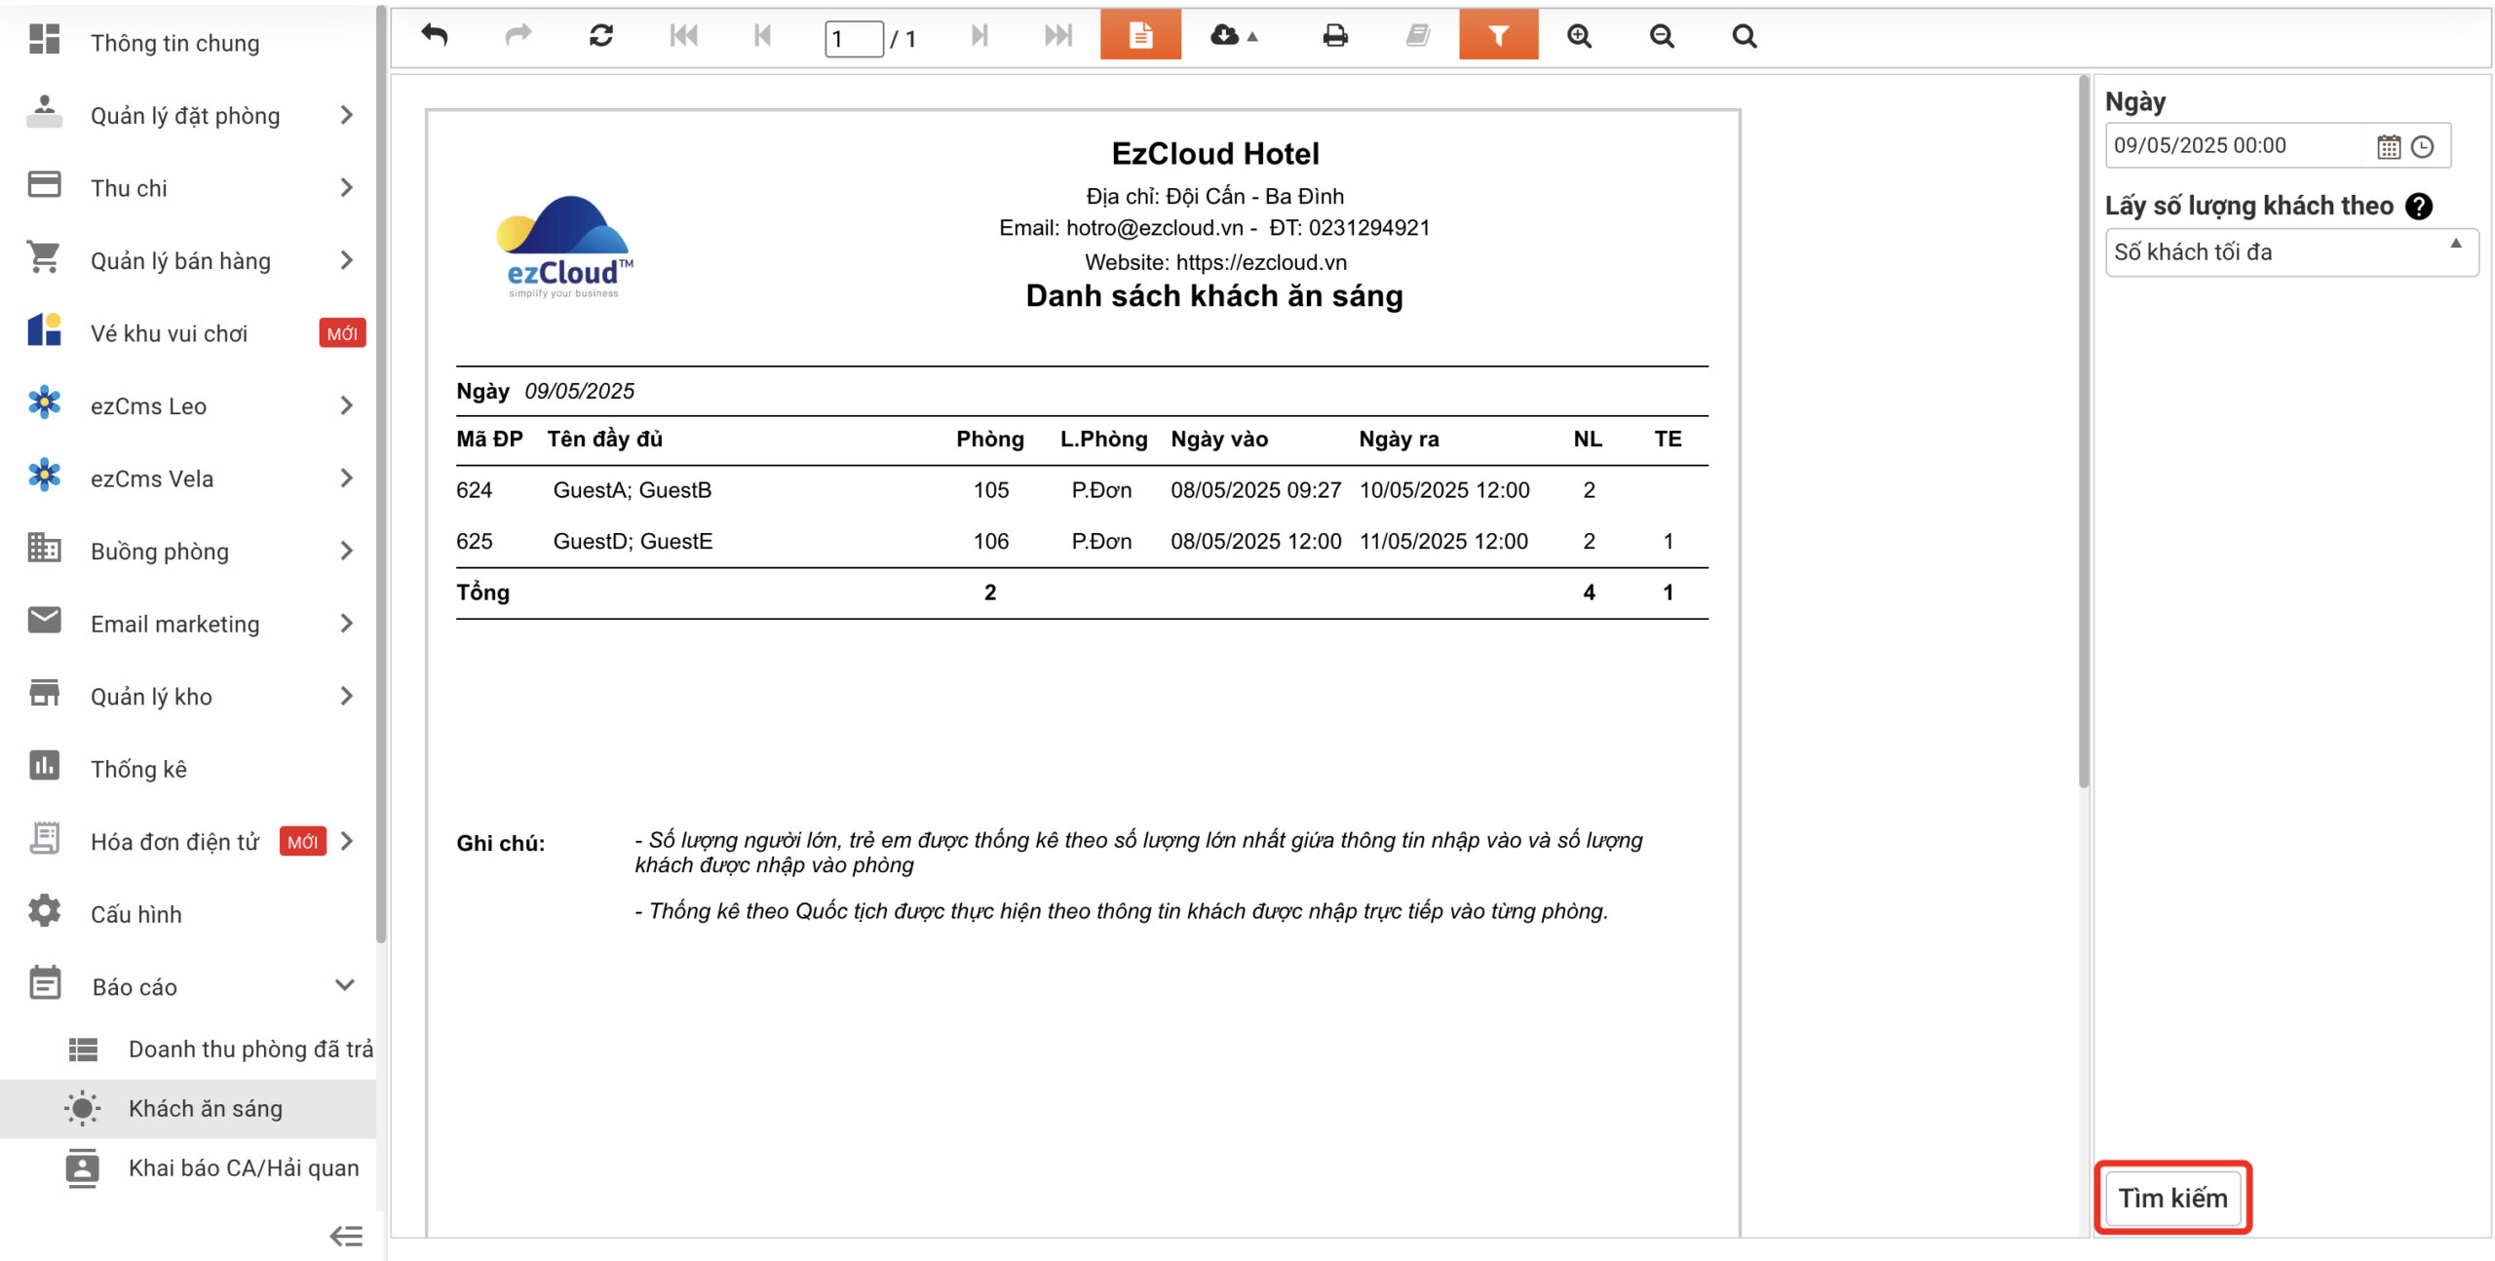This screenshot has height=1261, width=2495.
Task: Expand Quản lý đặt phòng menu
Action: click(x=185, y=116)
